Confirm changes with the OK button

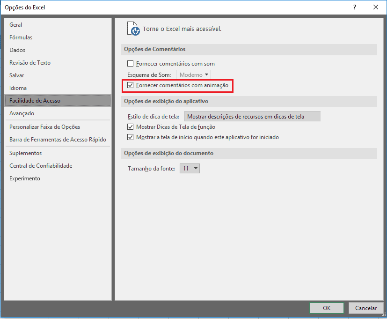pos(327,308)
